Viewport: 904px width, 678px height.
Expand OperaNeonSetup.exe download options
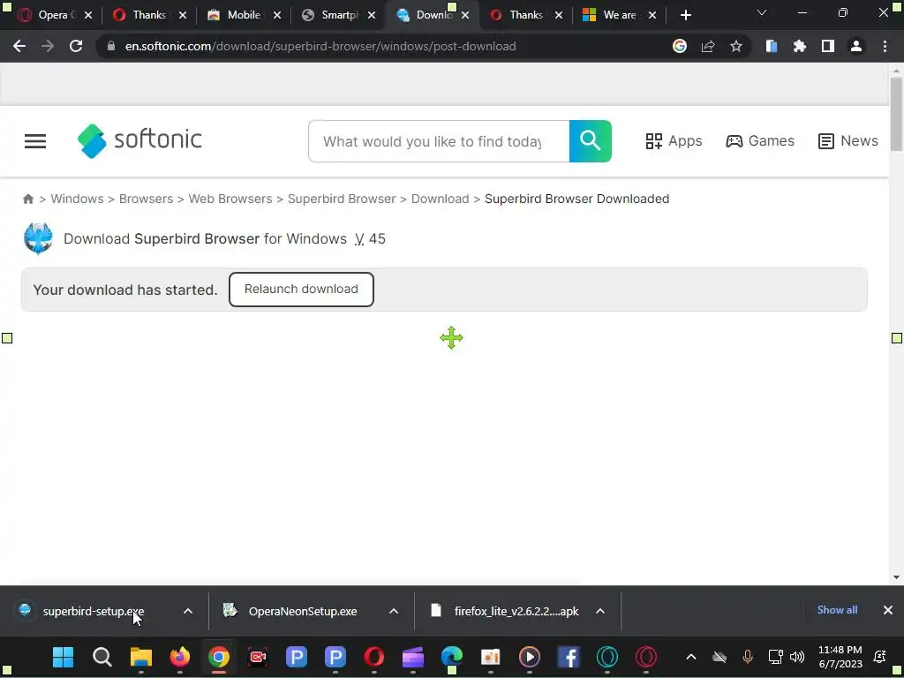394,611
